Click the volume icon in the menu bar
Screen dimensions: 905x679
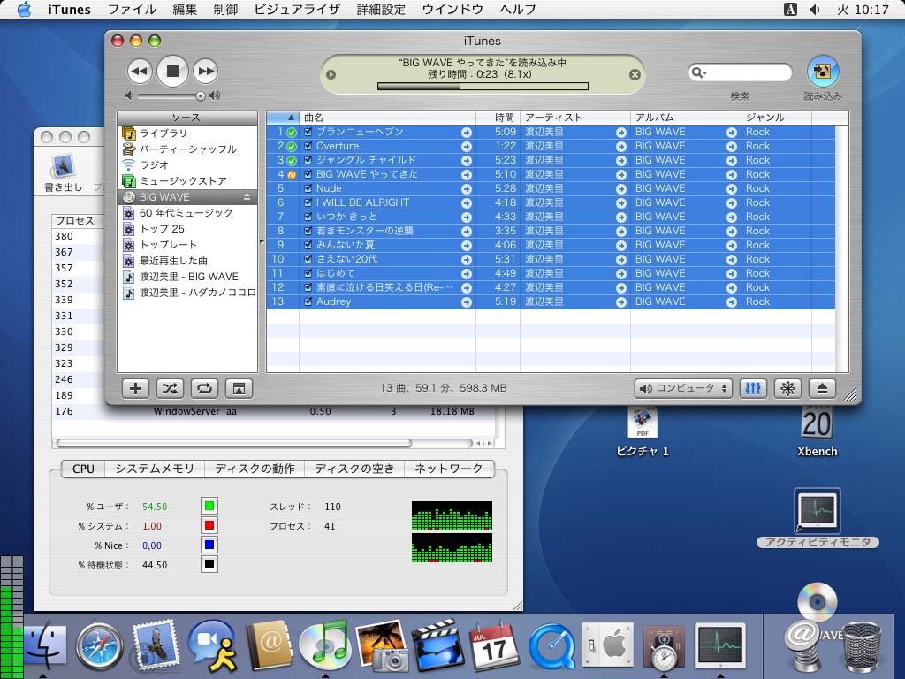click(x=814, y=9)
